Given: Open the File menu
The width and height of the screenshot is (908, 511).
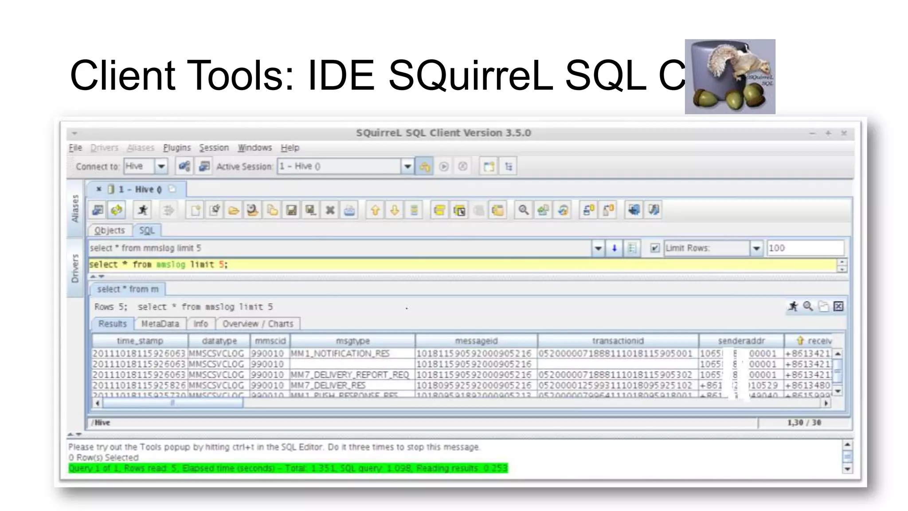Looking at the screenshot, I should (75, 148).
